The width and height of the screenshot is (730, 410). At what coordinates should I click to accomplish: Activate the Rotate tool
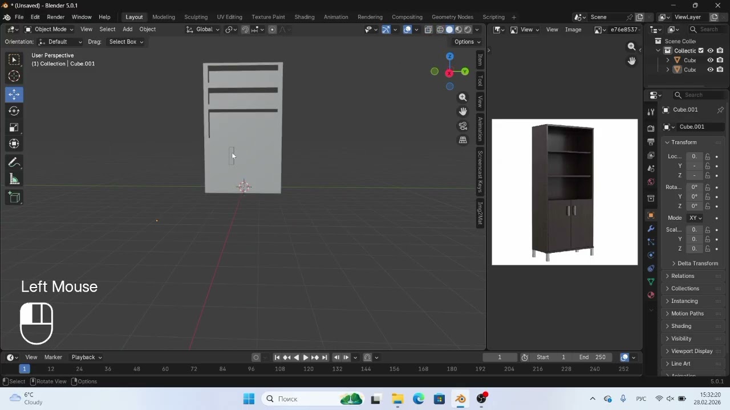14,111
